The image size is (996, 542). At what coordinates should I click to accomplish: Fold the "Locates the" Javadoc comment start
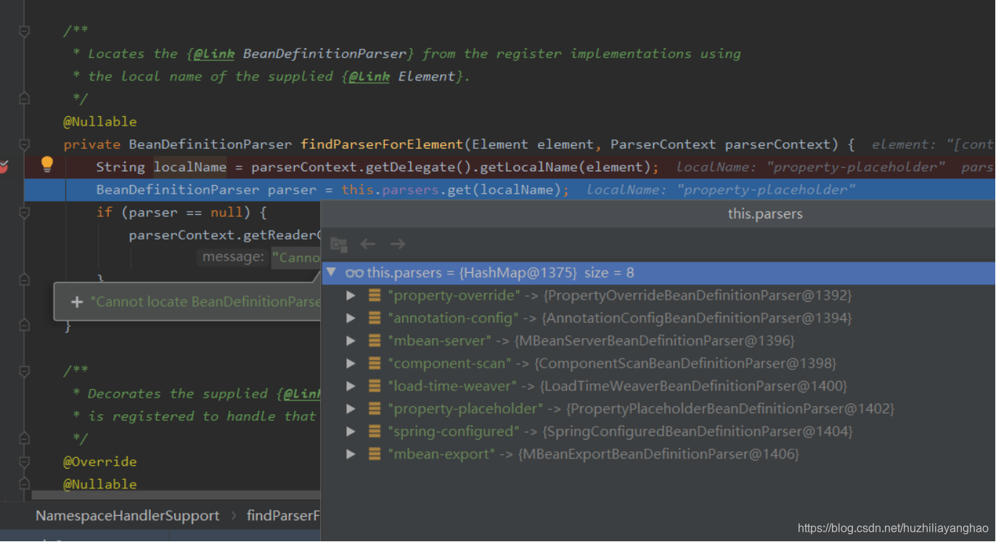tap(24, 30)
